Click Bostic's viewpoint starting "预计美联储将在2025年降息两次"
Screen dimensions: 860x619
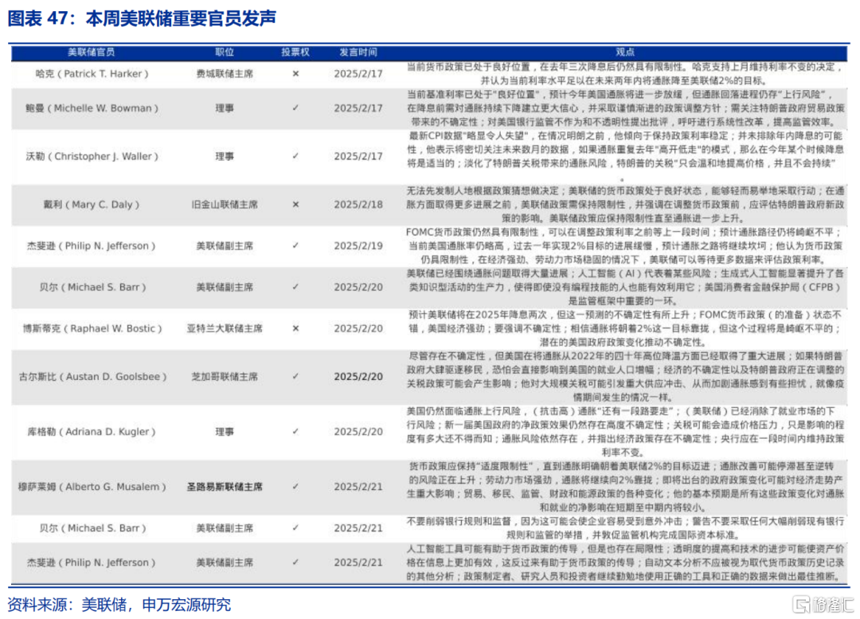point(625,328)
